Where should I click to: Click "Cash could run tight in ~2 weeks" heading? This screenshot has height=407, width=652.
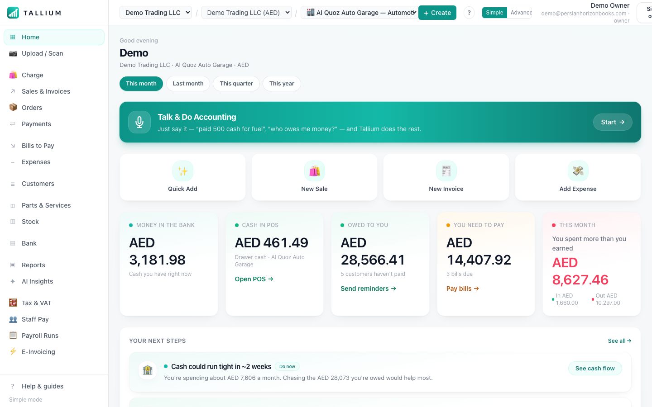(x=221, y=367)
